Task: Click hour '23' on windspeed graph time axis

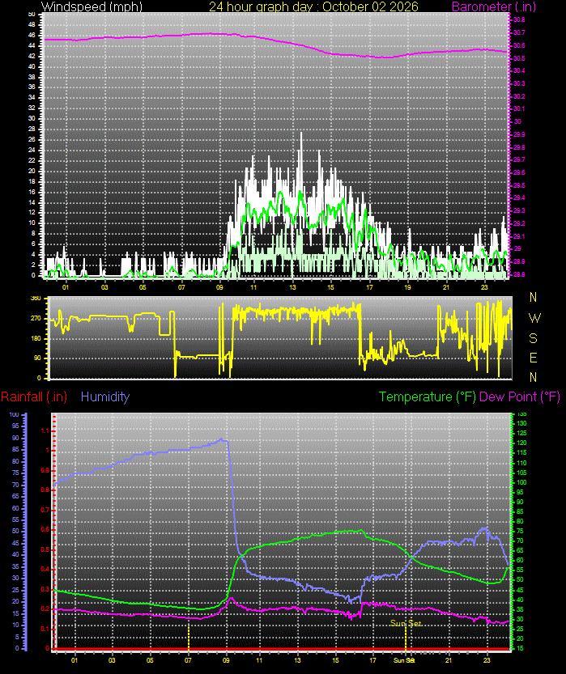Action: (485, 287)
